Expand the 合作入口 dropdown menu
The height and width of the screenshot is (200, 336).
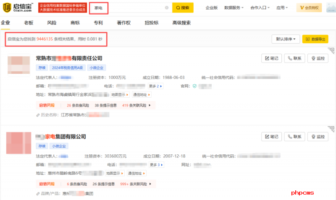tap(260, 8)
